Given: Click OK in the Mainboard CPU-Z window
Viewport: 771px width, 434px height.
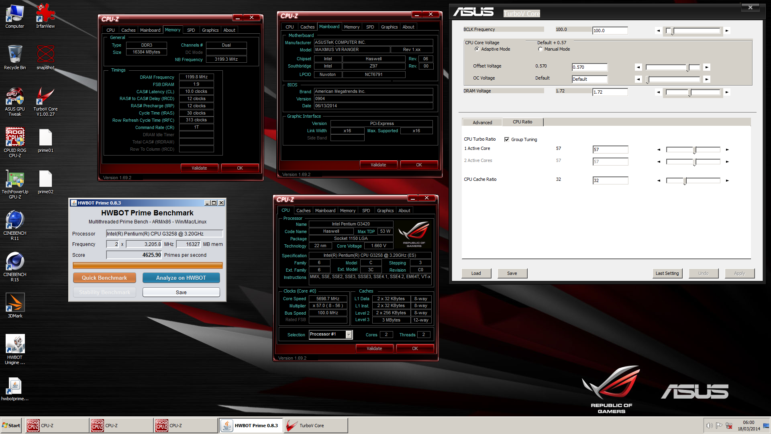Looking at the screenshot, I should pyautogui.click(x=419, y=165).
